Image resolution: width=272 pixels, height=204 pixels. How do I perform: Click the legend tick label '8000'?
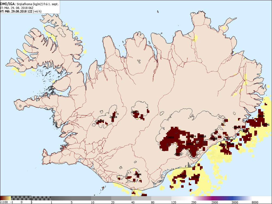point(255,202)
